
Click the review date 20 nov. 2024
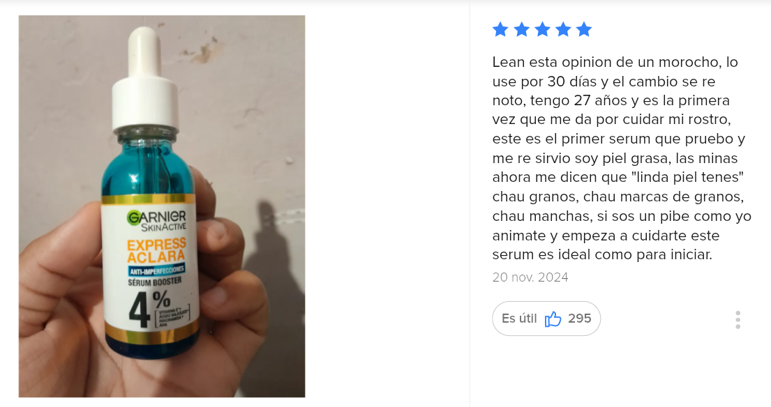pyautogui.click(x=530, y=277)
